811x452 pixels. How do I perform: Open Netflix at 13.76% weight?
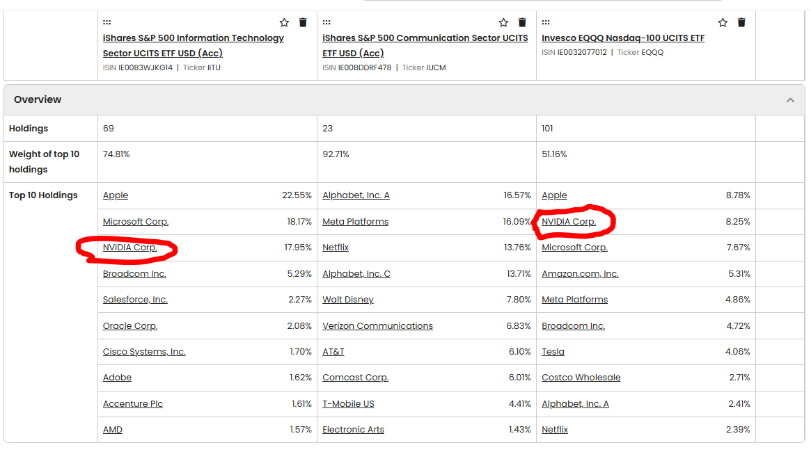(335, 248)
